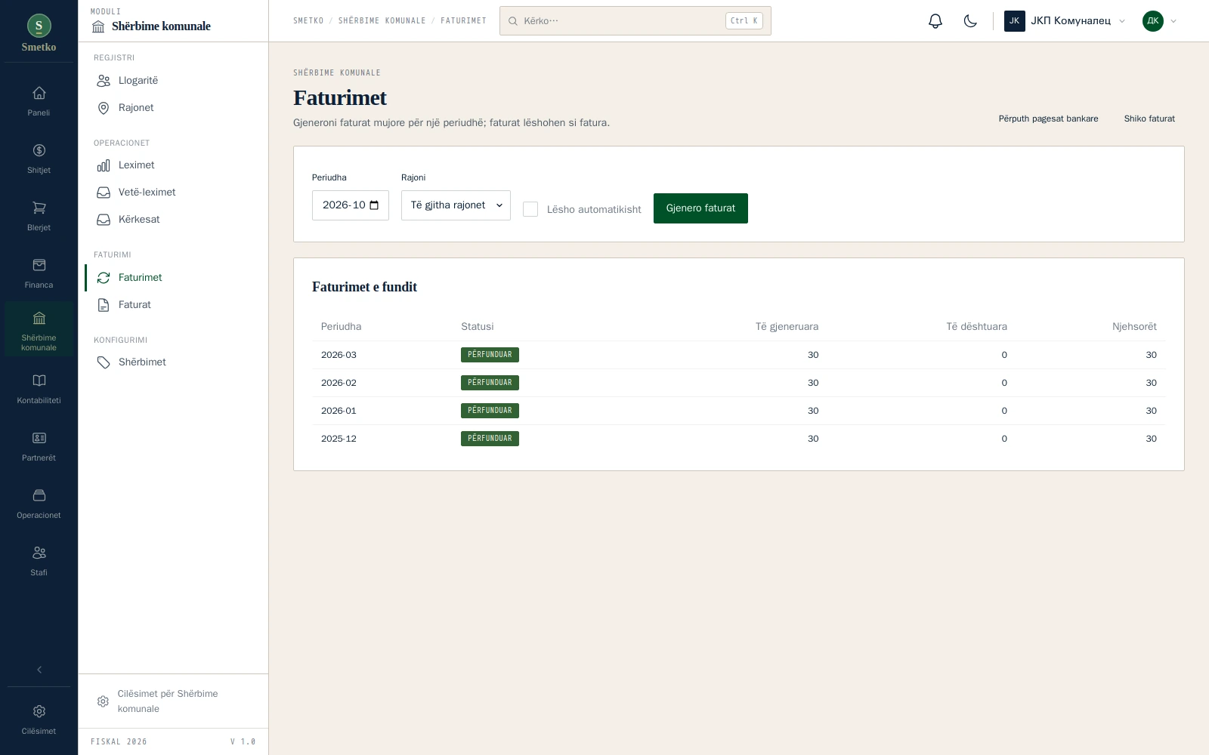Viewport: 1209px width, 755px height.
Task: Click the 2025-12 period cell
Action: point(339,439)
